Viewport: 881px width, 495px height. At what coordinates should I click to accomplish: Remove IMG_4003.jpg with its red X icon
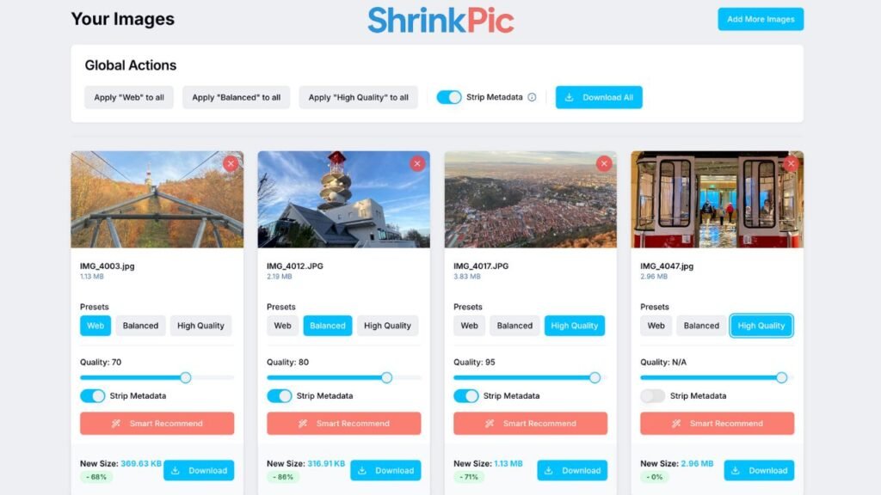(x=231, y=163)
